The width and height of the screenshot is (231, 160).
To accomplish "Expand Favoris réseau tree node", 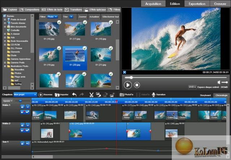I will click(5, 23).
